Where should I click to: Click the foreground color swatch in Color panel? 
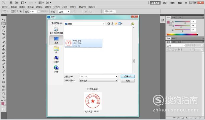[x=168, y=22]
